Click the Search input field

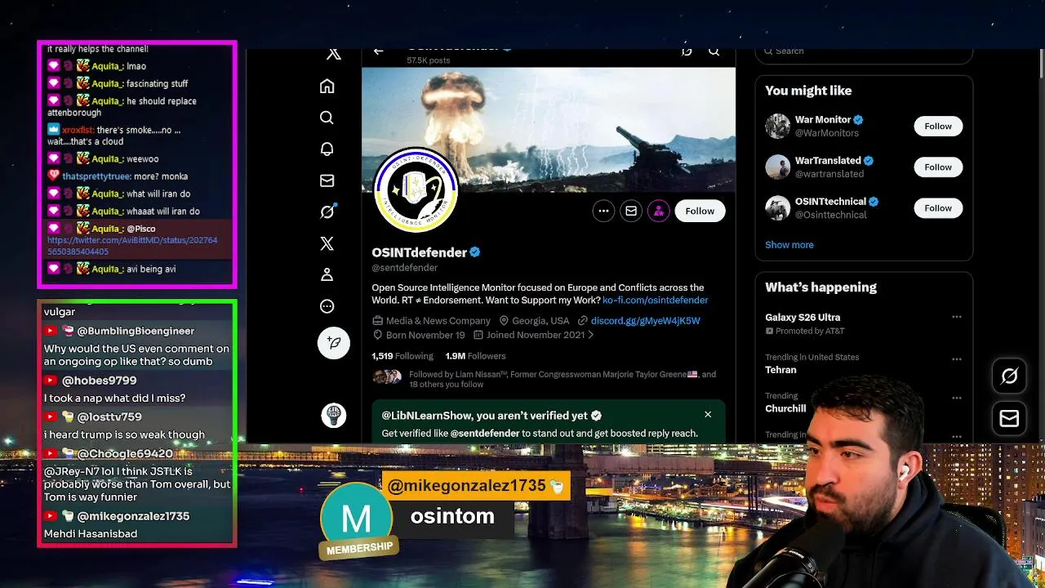tap(864, 51)
